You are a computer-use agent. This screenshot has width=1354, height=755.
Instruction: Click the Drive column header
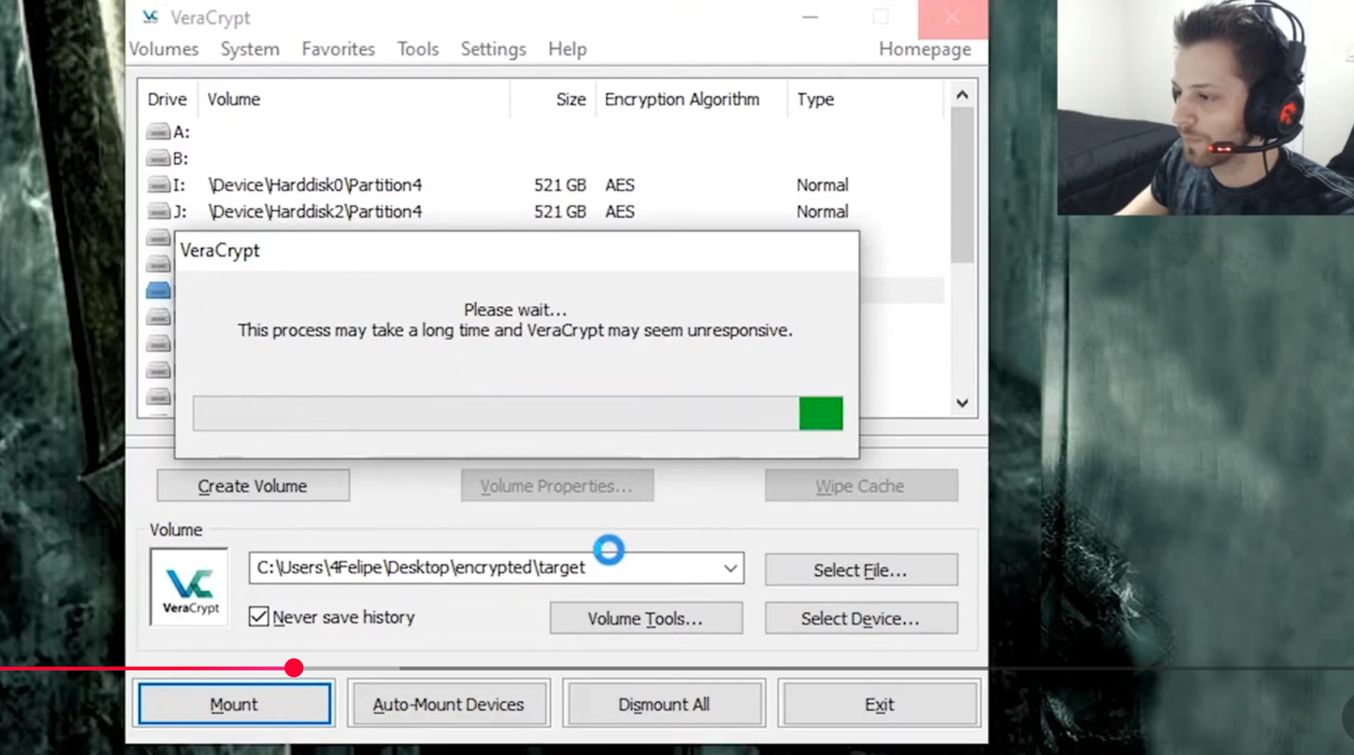[167, 100]
